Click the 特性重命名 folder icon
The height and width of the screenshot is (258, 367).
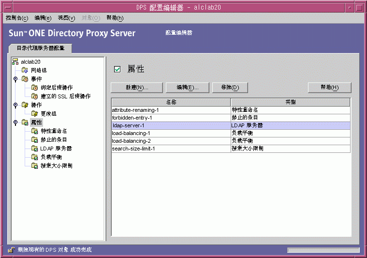coord(34,131)
